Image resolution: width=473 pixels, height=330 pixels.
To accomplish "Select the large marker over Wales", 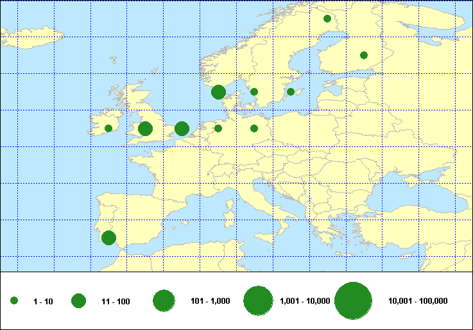I will click(145, 128).
